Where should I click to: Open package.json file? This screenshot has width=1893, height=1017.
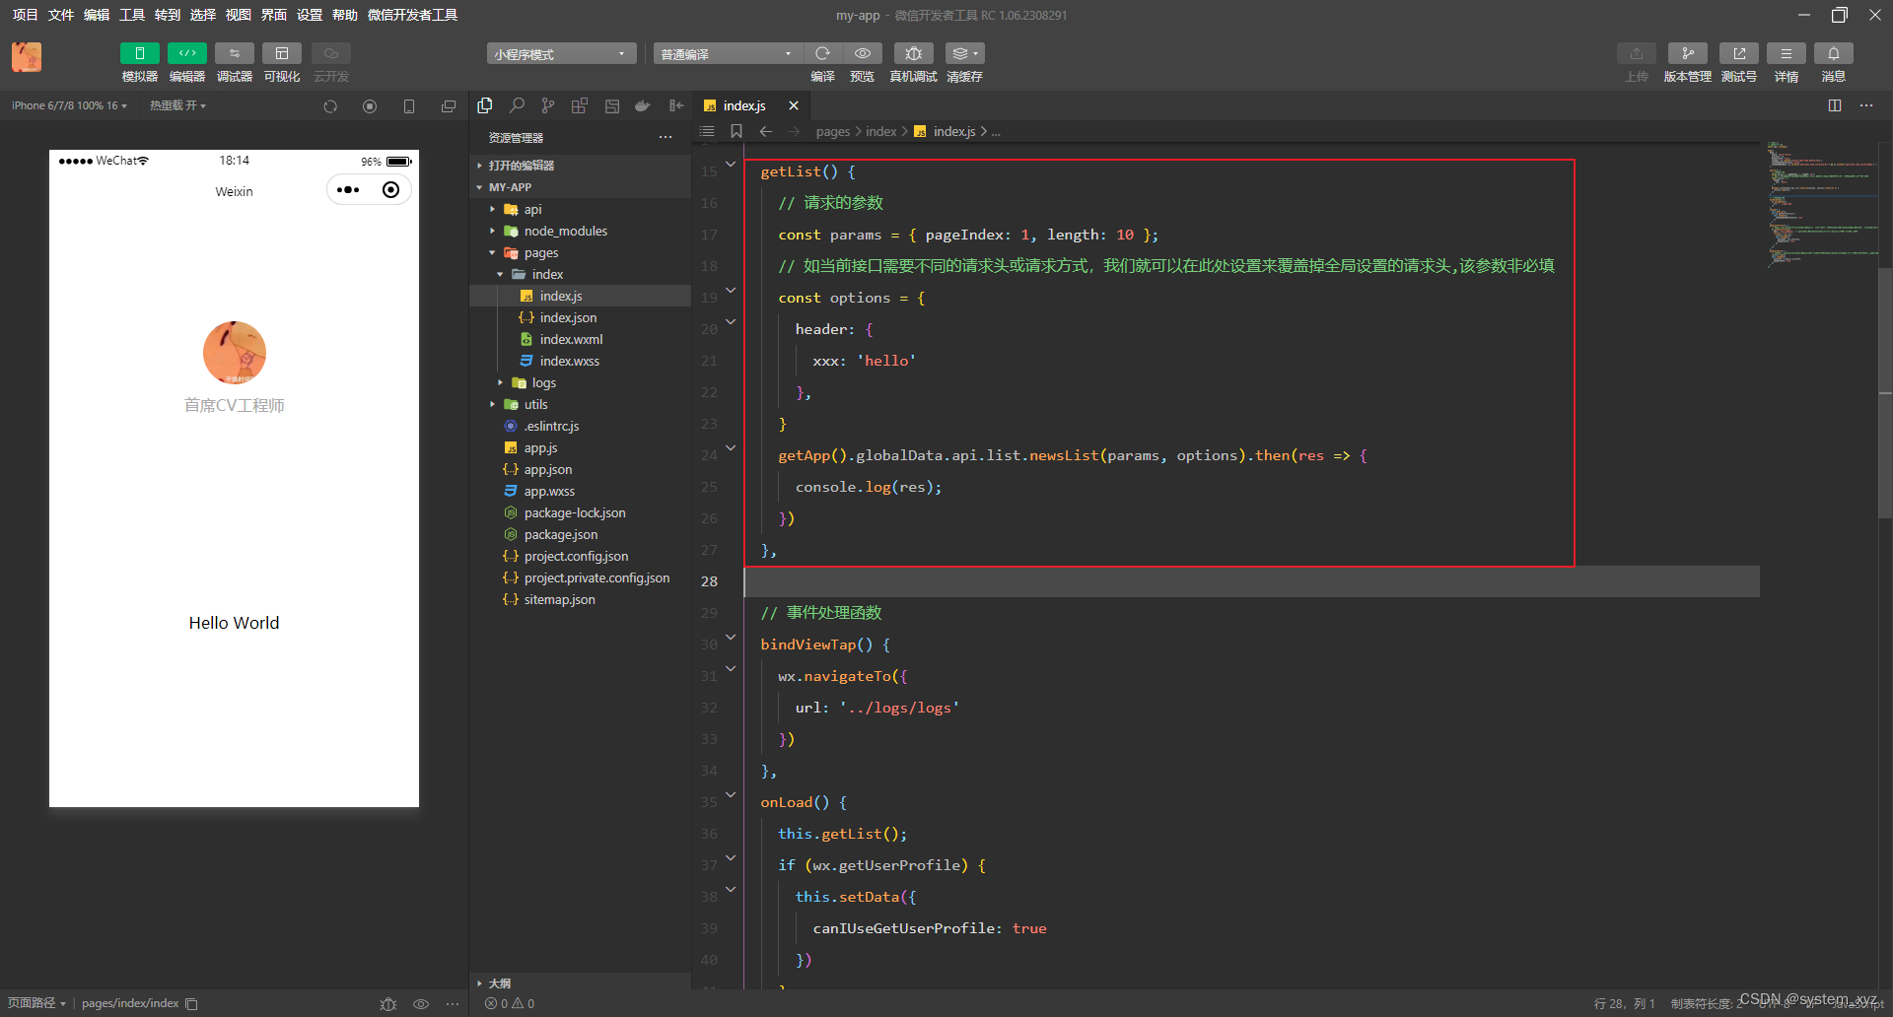coord(581,534)
